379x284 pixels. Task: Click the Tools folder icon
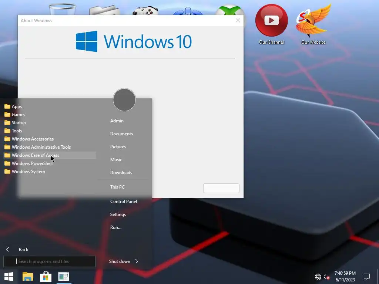7,131
